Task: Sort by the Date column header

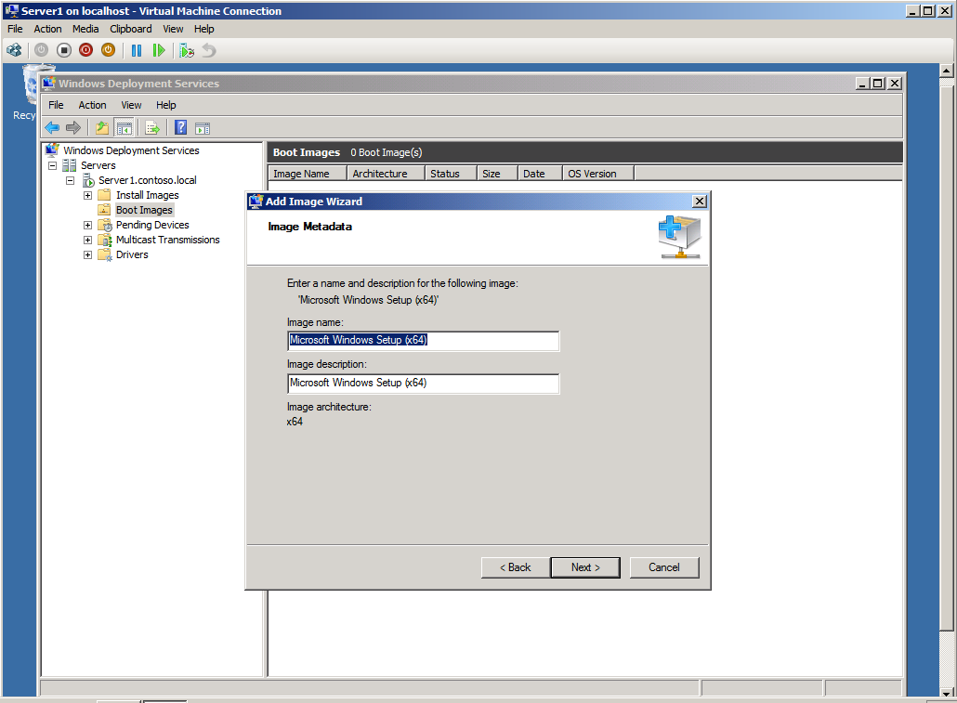Action: (540, 174)
